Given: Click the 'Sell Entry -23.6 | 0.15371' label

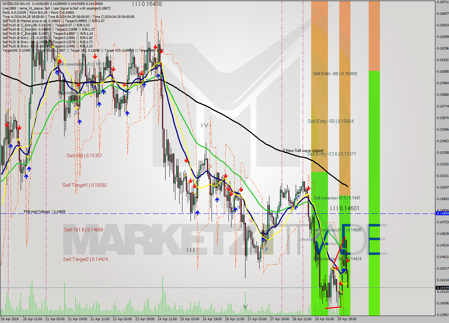Looking at the screenshot, I should click(x=331, y=154).
